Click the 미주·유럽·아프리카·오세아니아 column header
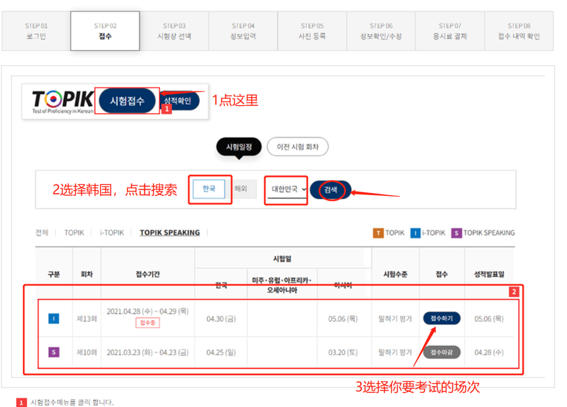 [x=282, y=286]
